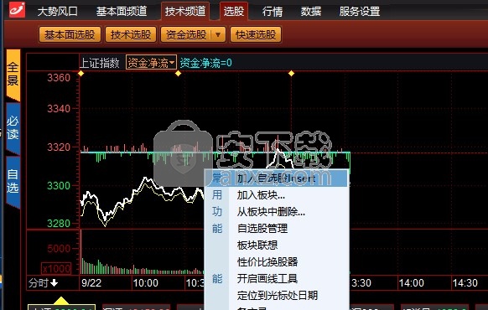The image size is (488, 310).
Task: Open the 数据 menu
Action: pos(310,12)
